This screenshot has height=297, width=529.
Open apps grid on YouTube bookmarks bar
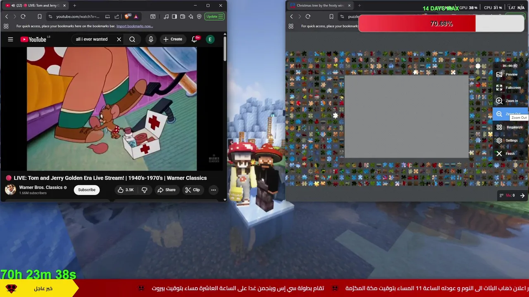pyautogui.click(x=6, y=26)
